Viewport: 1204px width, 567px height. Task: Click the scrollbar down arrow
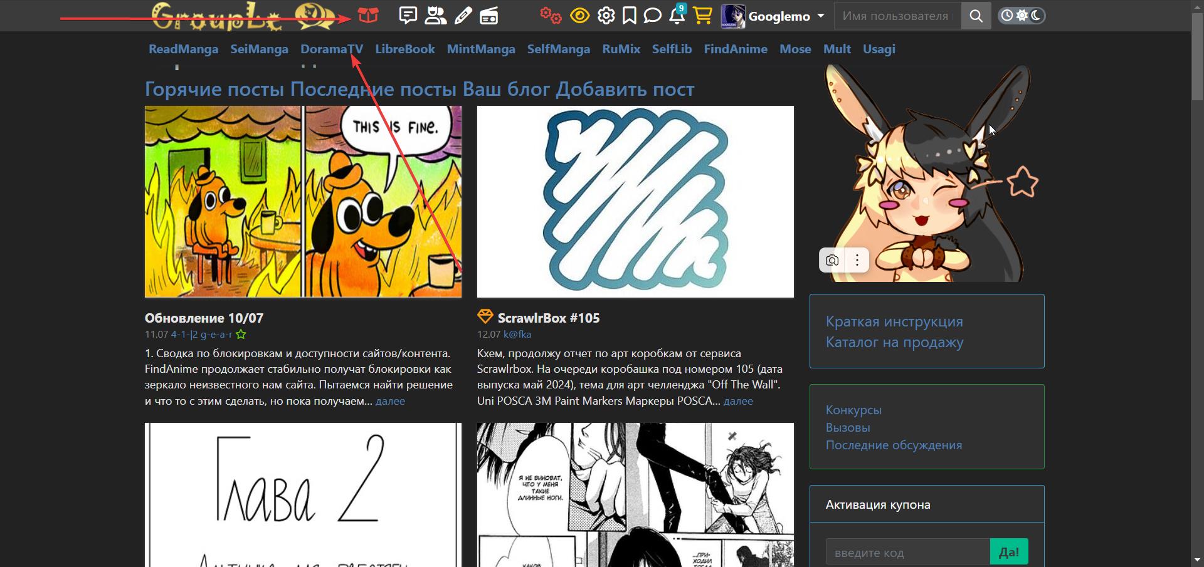(1197, 561)
